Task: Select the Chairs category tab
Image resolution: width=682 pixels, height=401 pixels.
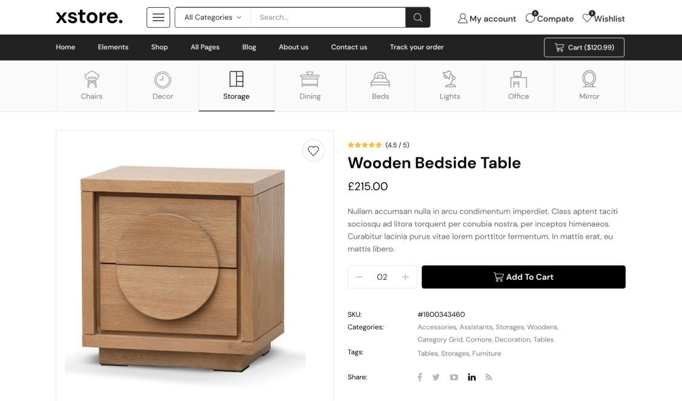Action: [92, 86]
